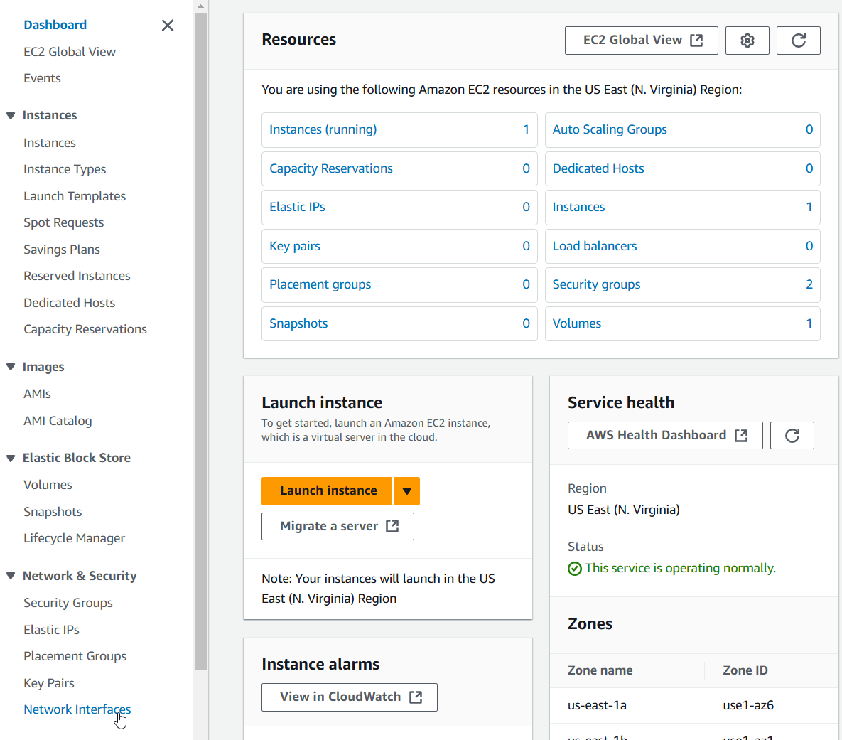Click Load balancers resource tile
This screenshot has width=842, height=740.
[x=683, y=246]
